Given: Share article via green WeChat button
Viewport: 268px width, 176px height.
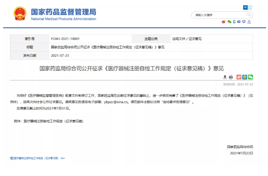Looking at the screenshot, I should coord(251,77).
